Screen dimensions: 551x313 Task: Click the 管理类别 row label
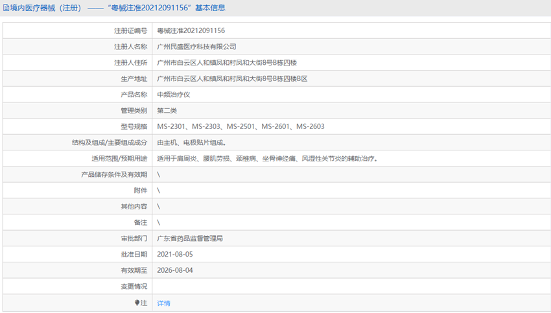(x=134, y=111)
